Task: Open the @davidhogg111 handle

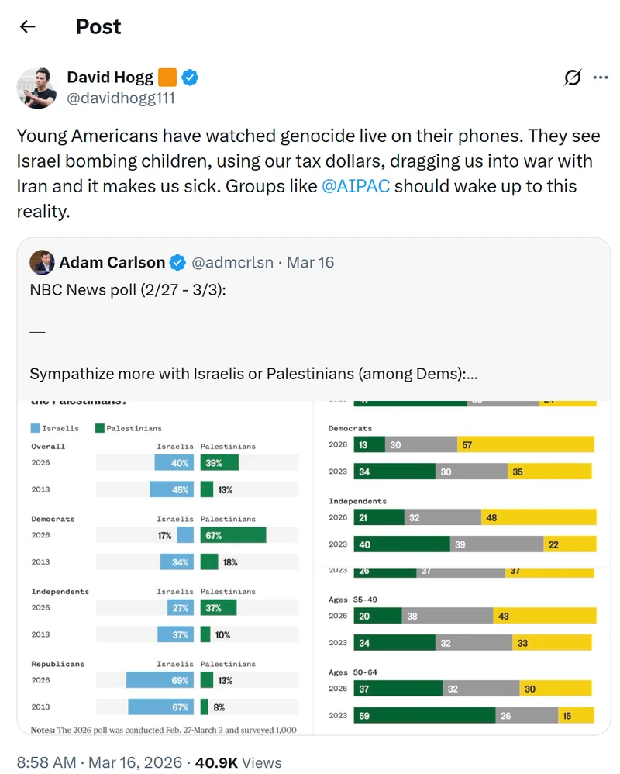Action: 121,98
